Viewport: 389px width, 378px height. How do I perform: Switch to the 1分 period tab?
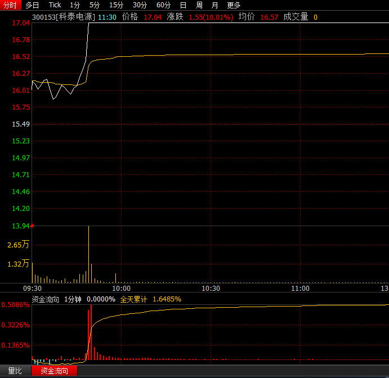coord(75,5)
